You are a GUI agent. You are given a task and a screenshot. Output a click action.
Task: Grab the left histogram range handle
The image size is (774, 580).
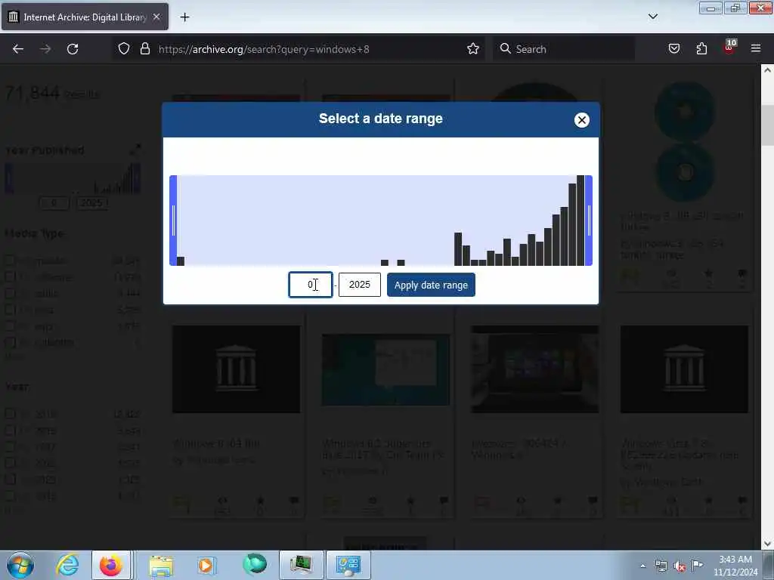point(173,221)
